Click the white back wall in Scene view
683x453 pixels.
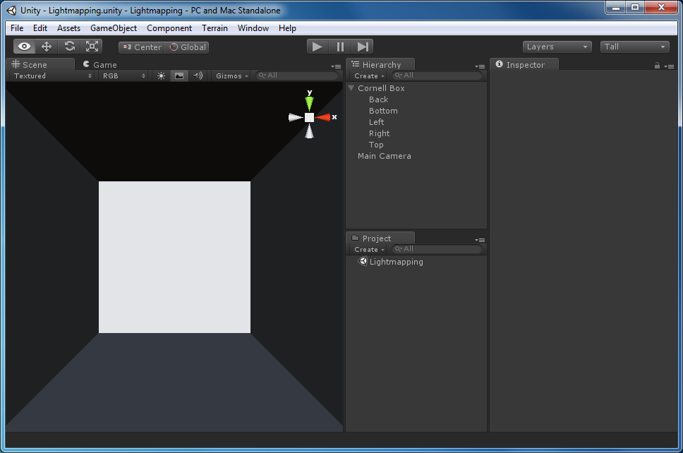tap(175, 257)
